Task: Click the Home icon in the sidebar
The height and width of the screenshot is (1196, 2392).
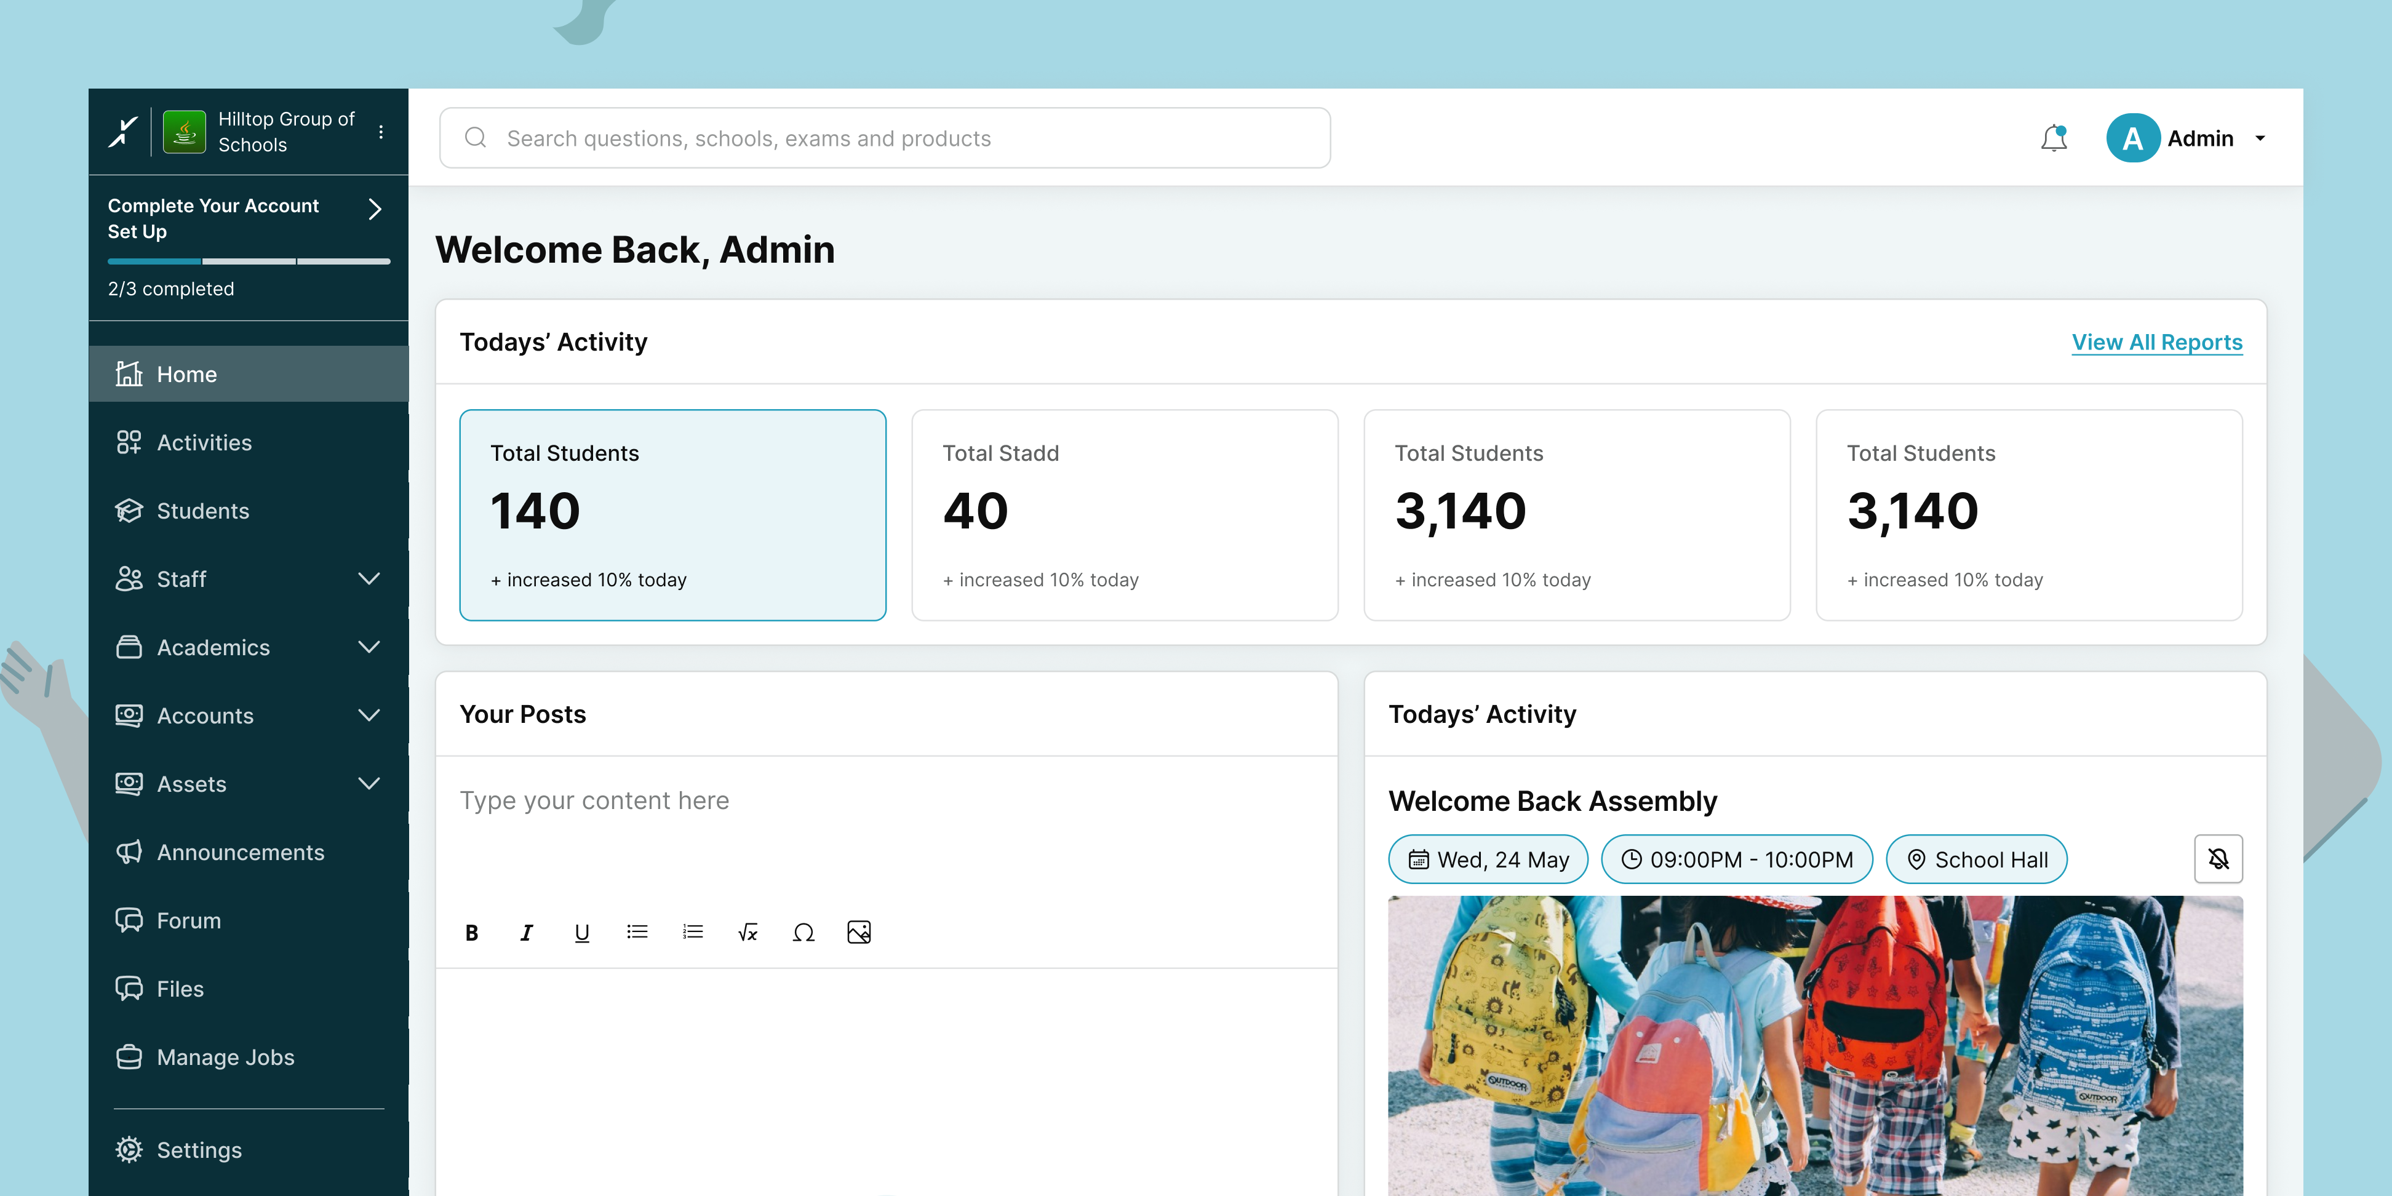Action: pos(129,373)
